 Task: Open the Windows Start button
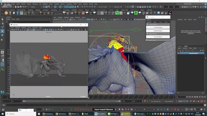click(3, 114)
